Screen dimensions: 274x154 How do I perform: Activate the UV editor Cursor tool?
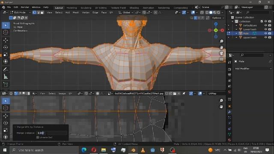tap(6, 108)
